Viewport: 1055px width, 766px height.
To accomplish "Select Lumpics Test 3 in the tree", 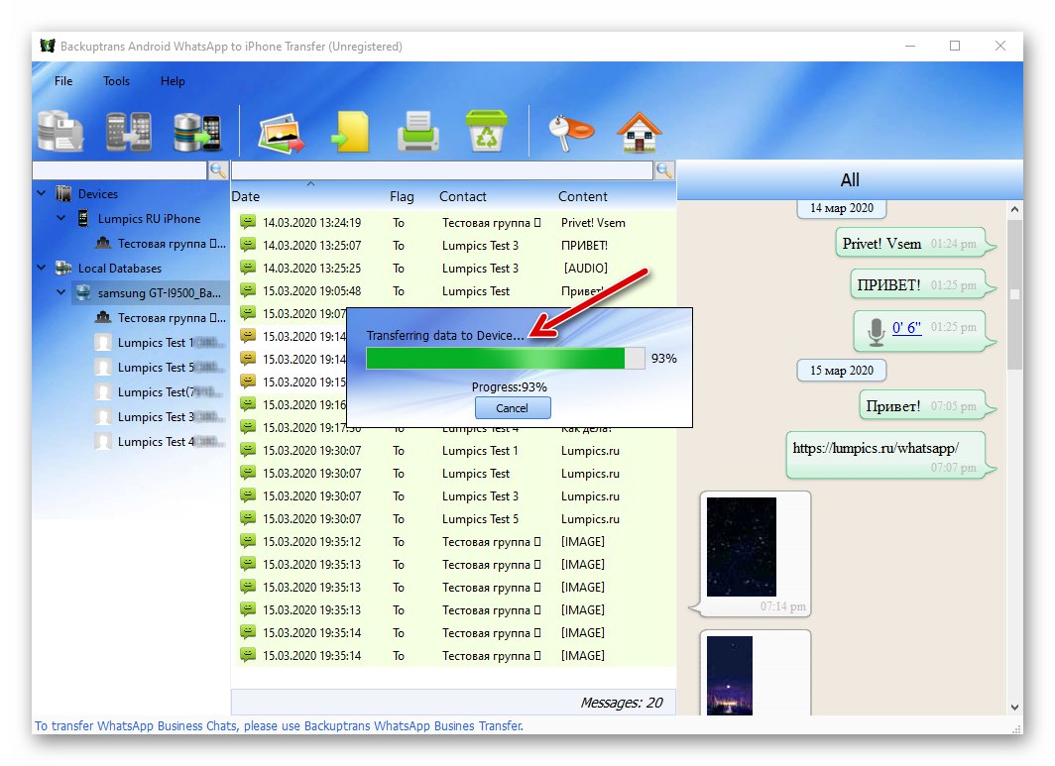I will pos(161,417).
